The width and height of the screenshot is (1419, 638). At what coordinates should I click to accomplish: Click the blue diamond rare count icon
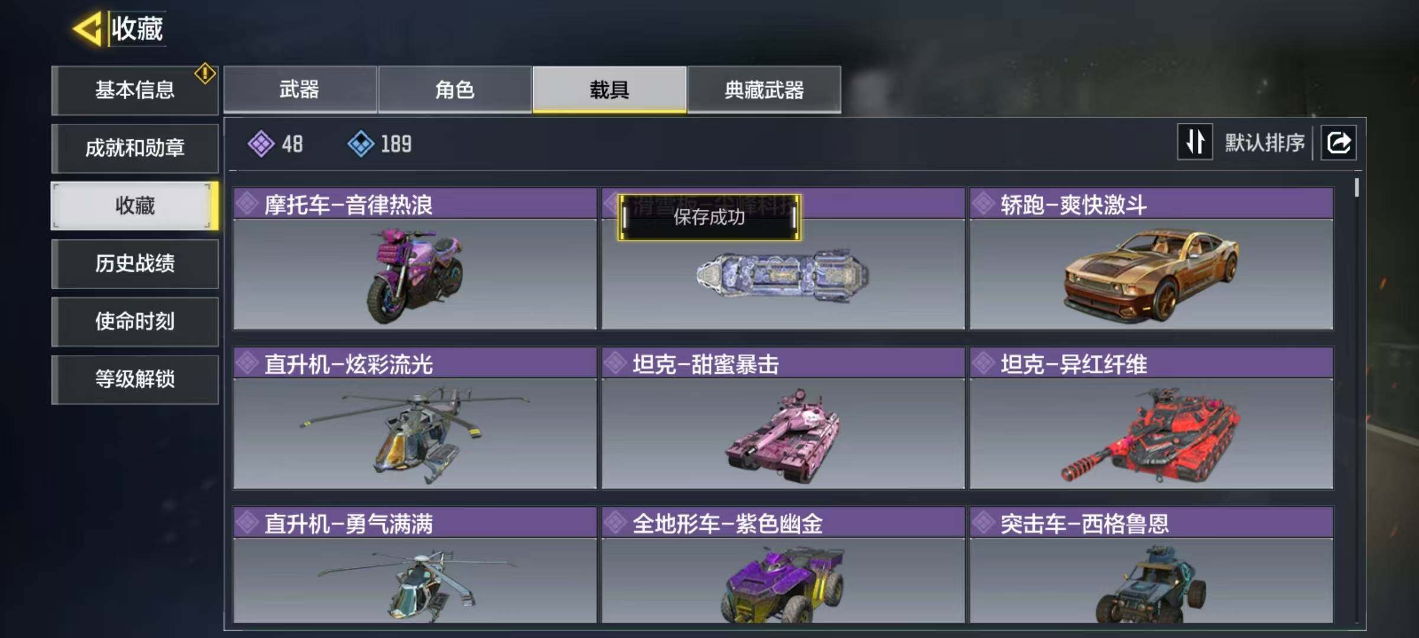pos(361,144)
